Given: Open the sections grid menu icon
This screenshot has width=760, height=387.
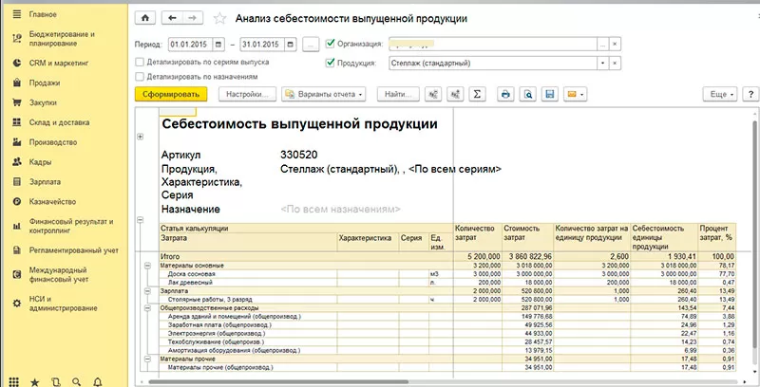Looking at the screenshot, I should click(13, 381).
